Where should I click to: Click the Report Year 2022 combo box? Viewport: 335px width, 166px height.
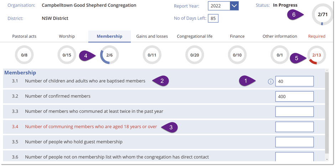click(x=223, y=6)
